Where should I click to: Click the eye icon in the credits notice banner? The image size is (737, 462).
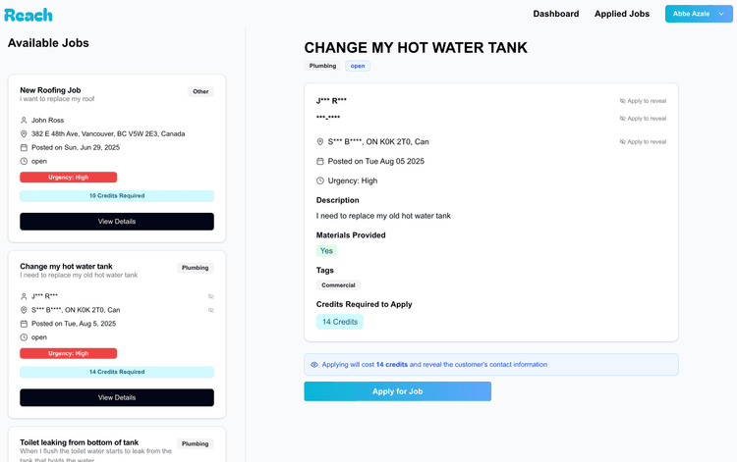[314, 365]
